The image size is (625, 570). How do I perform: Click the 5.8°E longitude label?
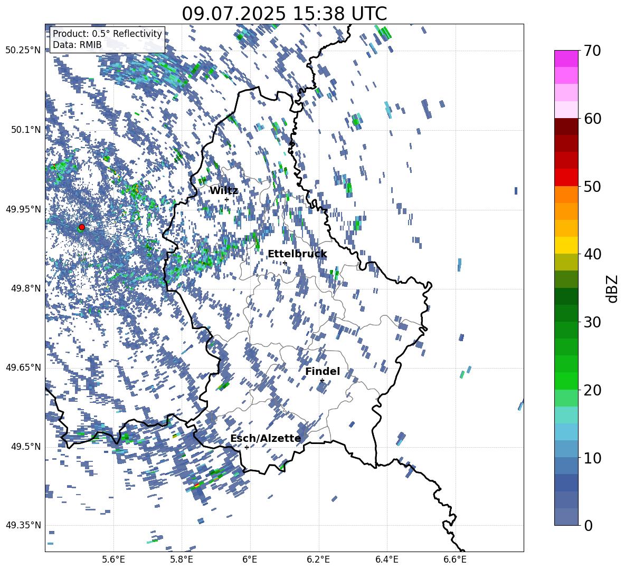click(x=182, y=559)
